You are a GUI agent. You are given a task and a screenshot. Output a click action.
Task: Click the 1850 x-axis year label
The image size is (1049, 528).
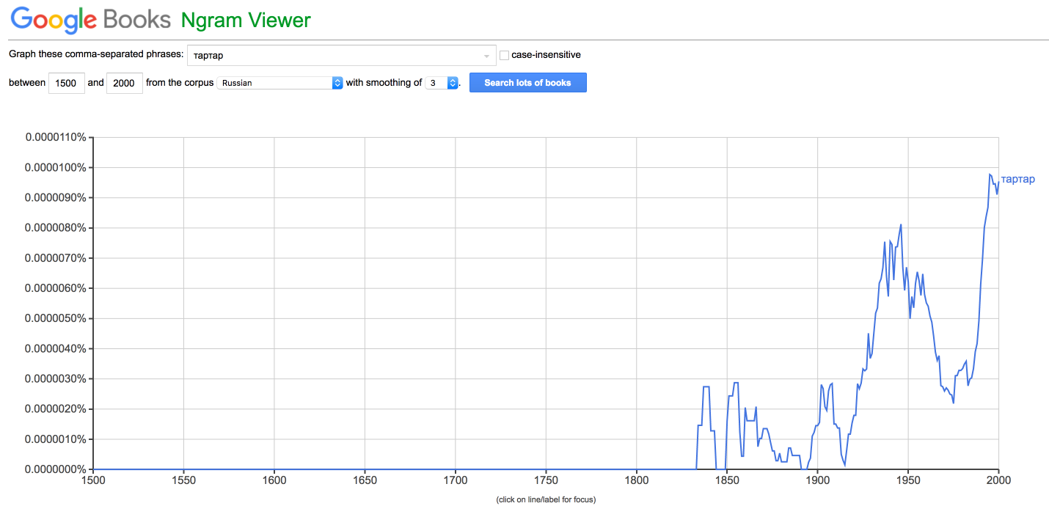point(727,480)
